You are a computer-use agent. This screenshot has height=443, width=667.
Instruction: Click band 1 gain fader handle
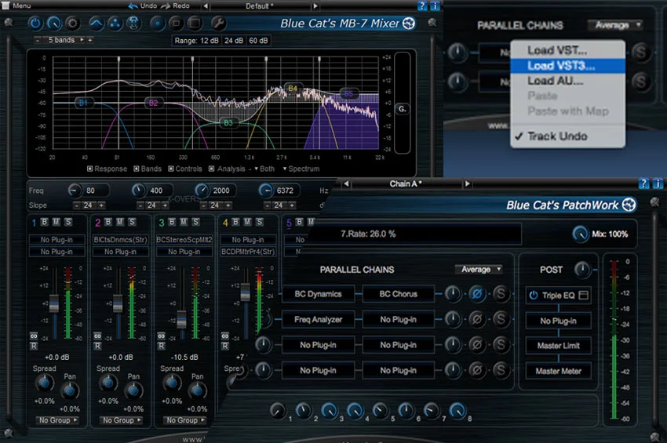click(x=54, y=303)
